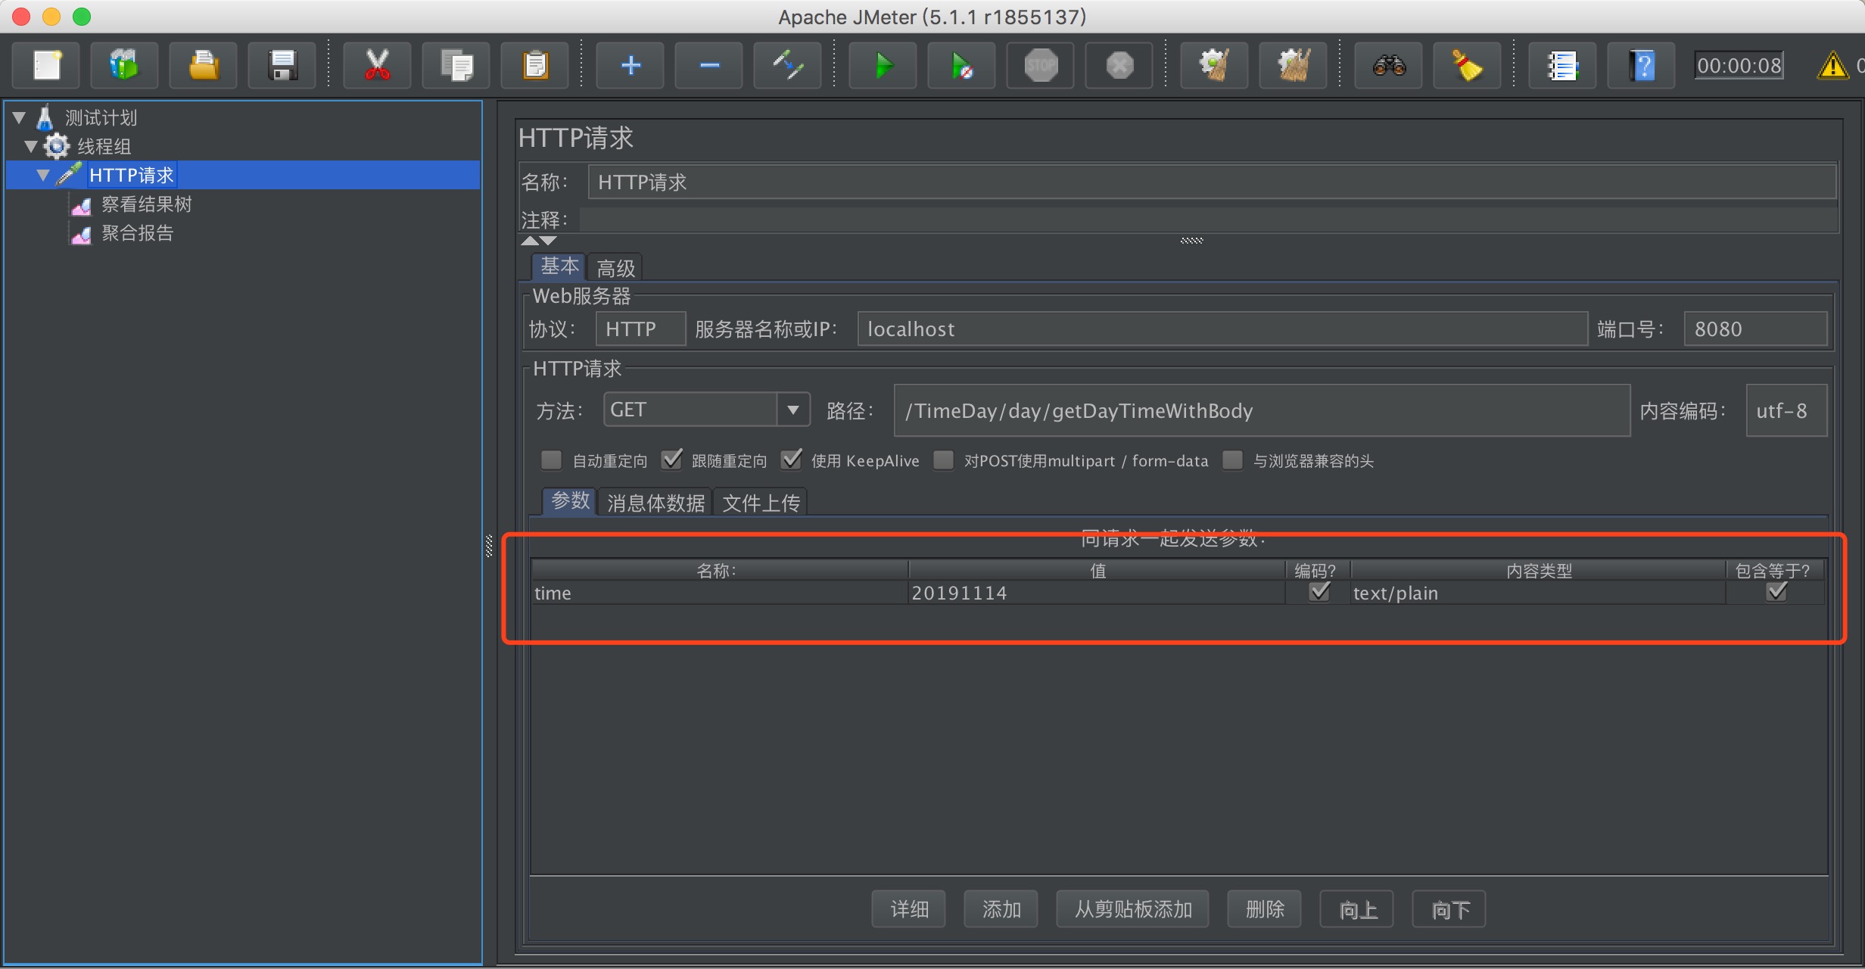
Task: Collapse the HTTP请求 tree node arrow
Action: [43, 175]
